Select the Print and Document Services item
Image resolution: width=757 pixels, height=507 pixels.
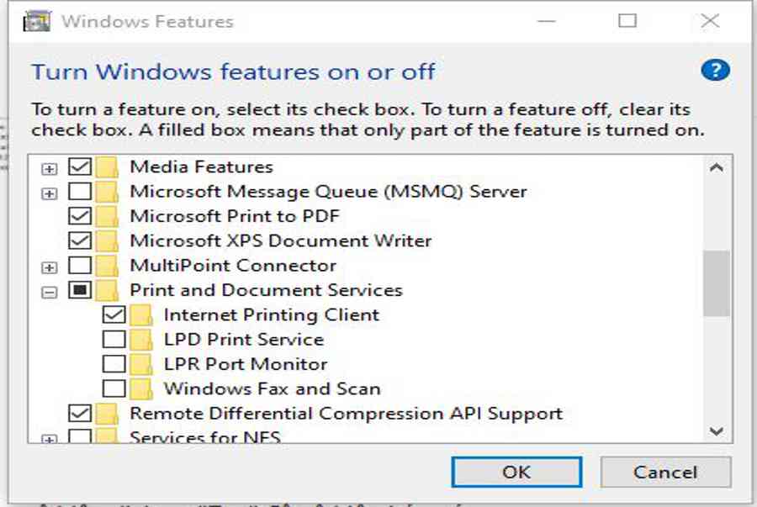coord(266,290)
